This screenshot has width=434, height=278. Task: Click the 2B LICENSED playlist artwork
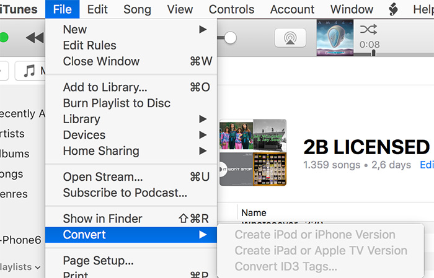point(253,152)
